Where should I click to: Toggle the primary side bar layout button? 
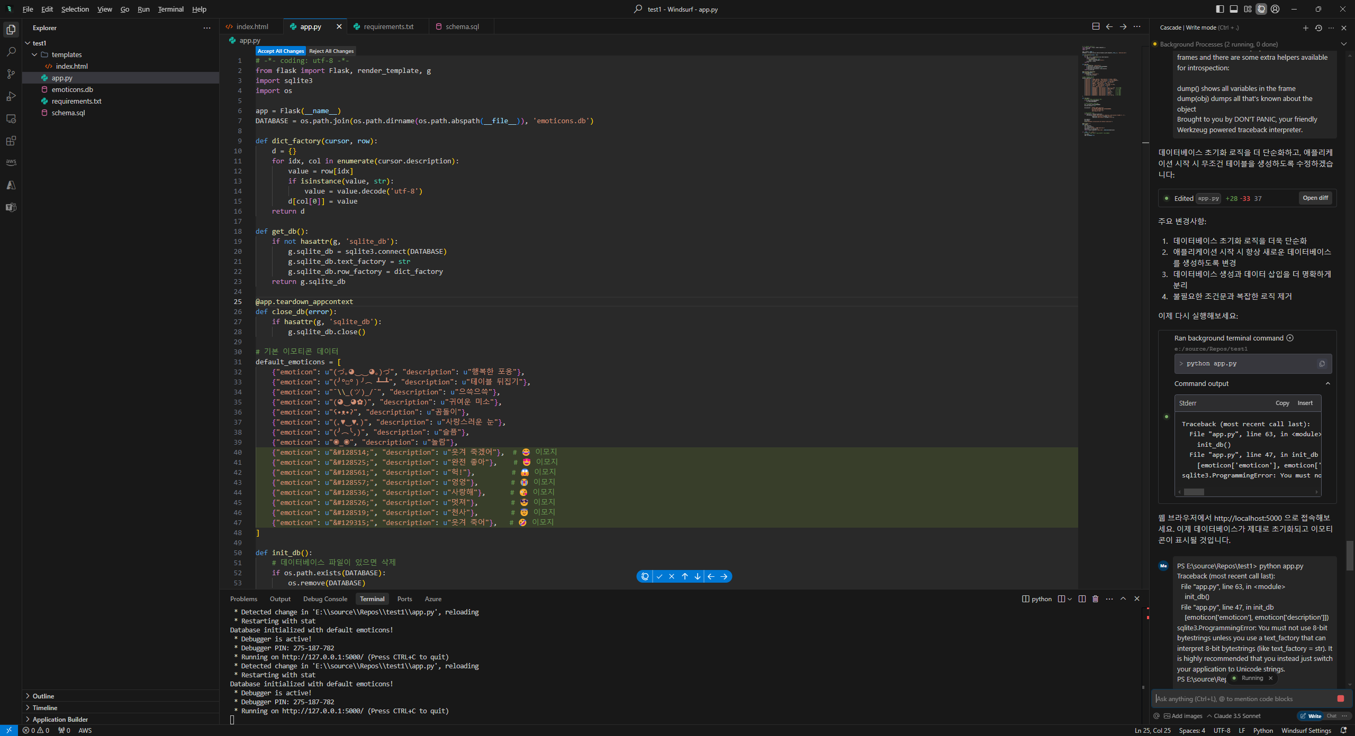[1219, 9]
